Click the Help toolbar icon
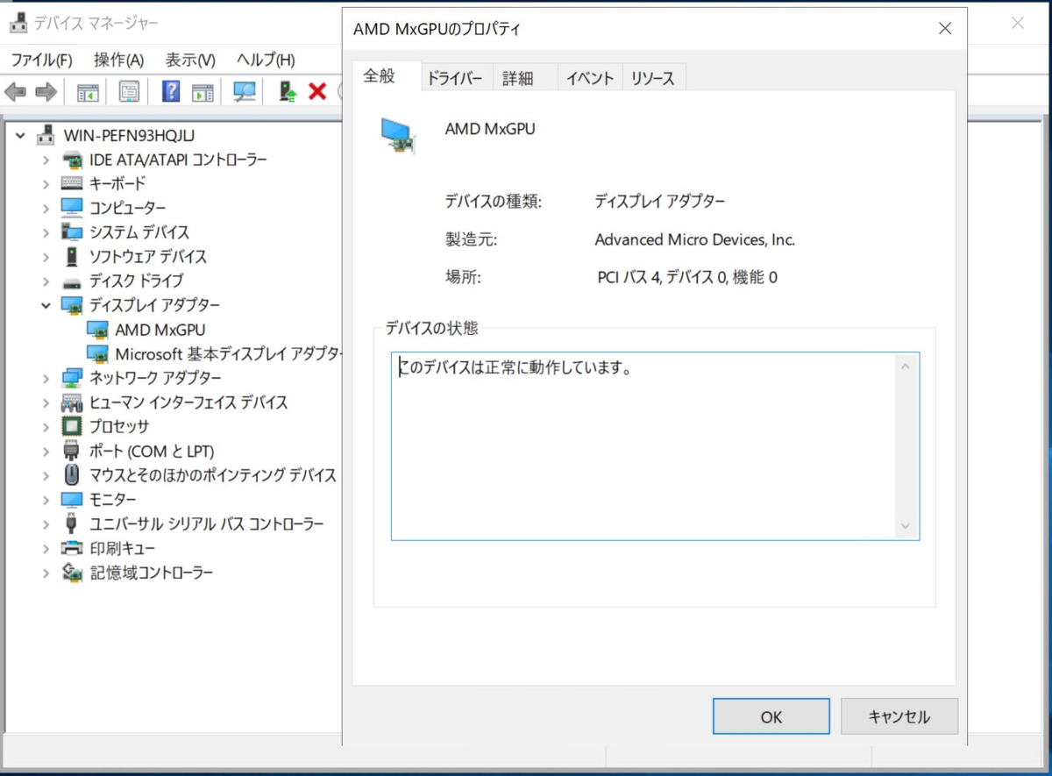The height and width of the screenshot is (776, 1052). click(x=169, y=91)
